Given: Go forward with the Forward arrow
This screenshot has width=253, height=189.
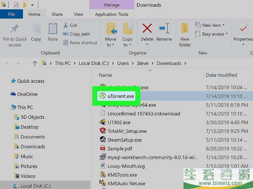Looking at the screenshot, I should point(18,63).
